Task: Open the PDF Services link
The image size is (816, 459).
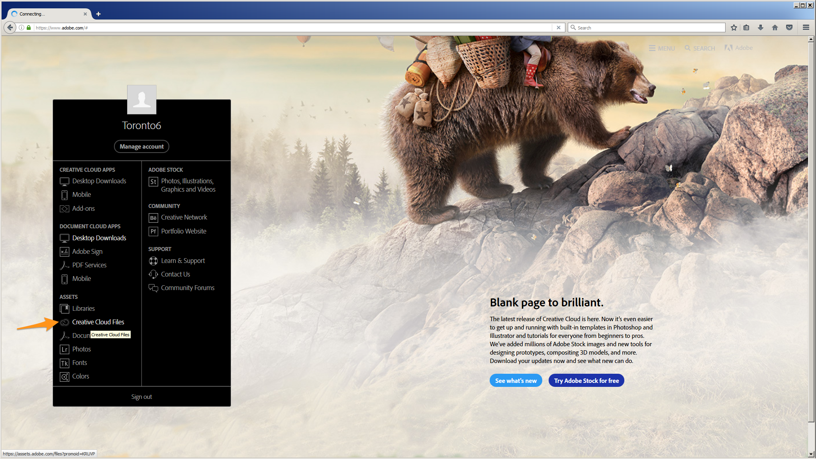Action: [x=89, y=265]
